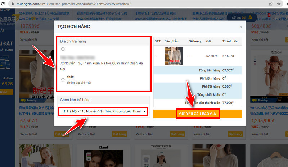Open Xem chi tiết under 1,295,990đ product

(260, 134)
